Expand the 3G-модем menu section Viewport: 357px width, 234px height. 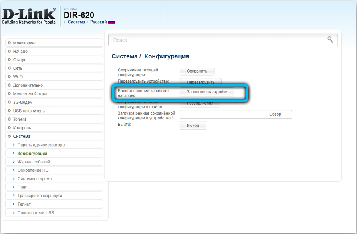(54, 102)
